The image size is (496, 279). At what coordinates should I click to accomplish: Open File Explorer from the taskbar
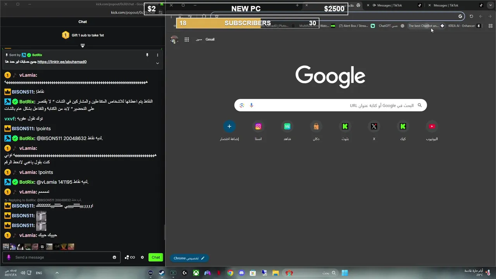click(x=276, y=273)
